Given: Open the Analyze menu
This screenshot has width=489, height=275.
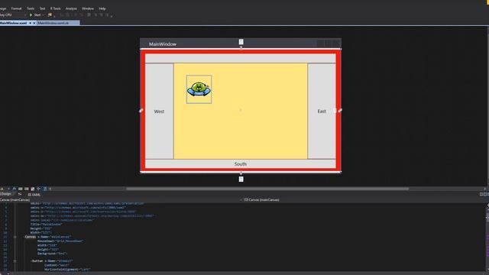Looking at the screenshot, I should [71, 8].
